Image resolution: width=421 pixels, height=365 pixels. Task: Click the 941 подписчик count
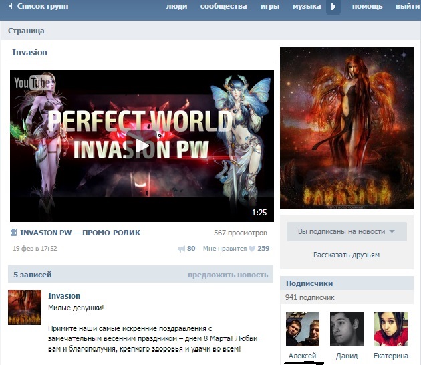click(310, 297)
